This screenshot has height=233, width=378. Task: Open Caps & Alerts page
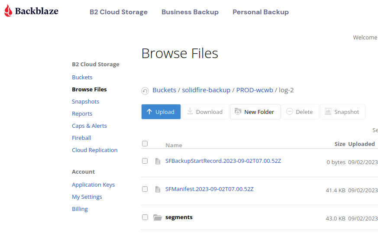pos(89,126)
